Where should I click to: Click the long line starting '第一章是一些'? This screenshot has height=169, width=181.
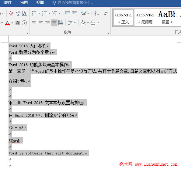click(x=93, y=71)
